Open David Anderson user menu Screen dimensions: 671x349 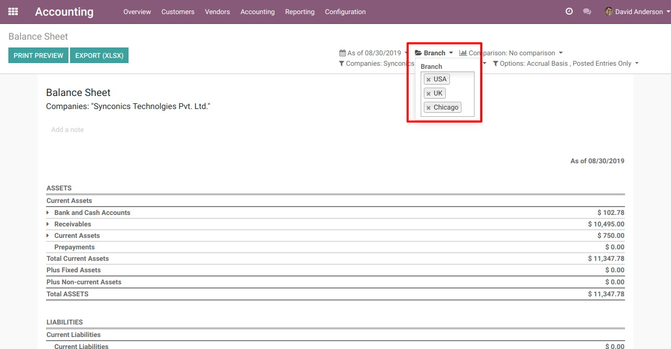coord(633,11)
